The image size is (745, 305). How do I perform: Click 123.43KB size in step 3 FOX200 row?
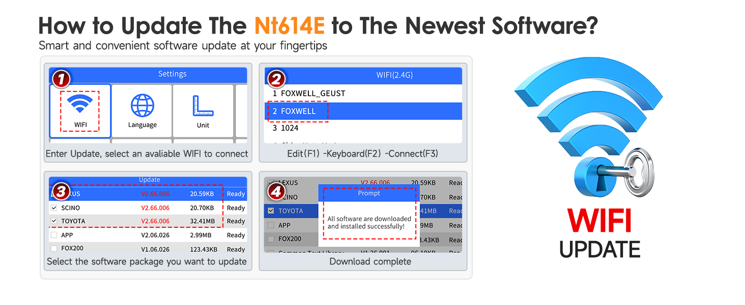point(204,250)
